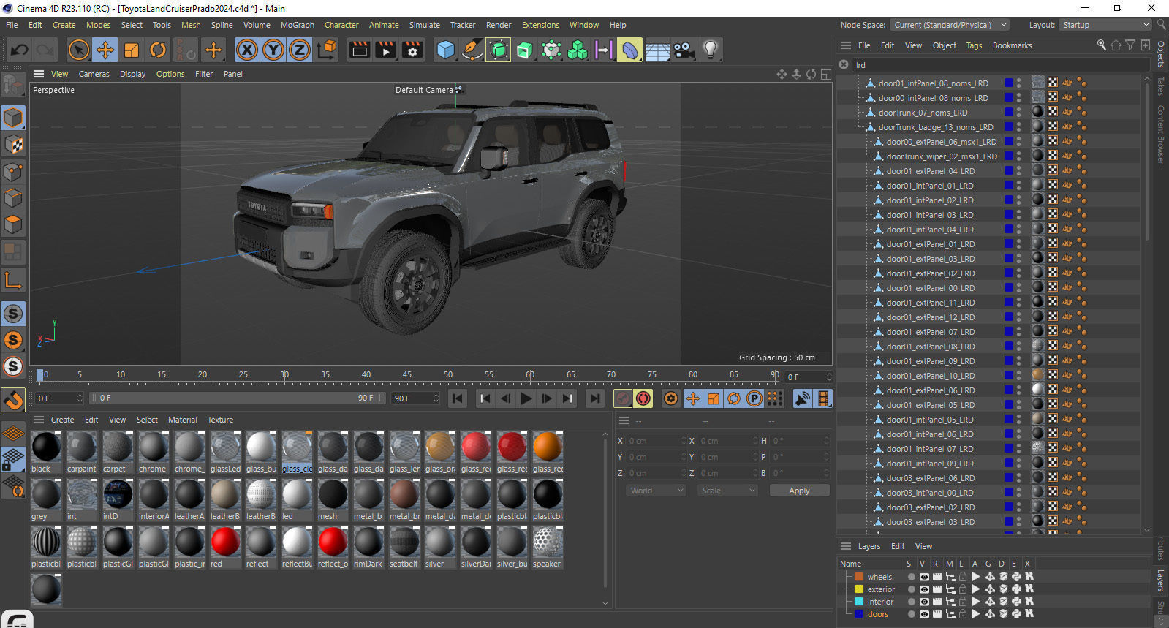The width and height of the screenshot is (1169, 628).
Task: Click the Axis mode L icon
Action: click(x=13, y=279)
